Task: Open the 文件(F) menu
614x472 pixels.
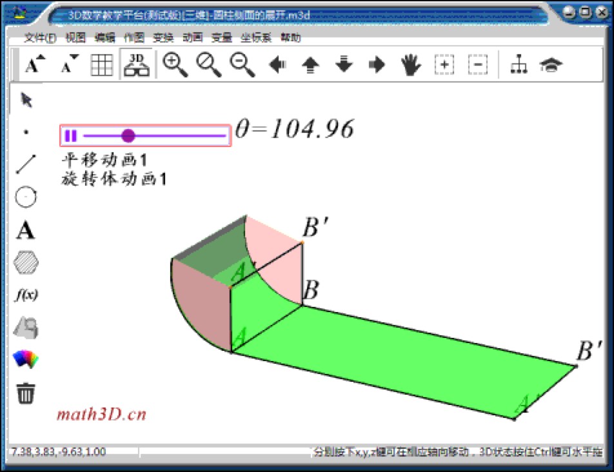Action: tap(41, 38)
